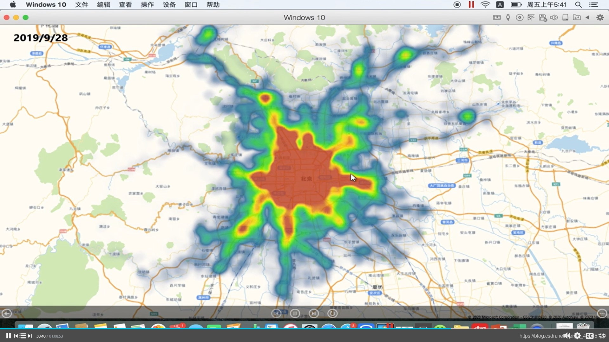The width and height of the screenshot is (609, 342).
Task: Open the 设备 menu
Action: pyautogui.click(x=169, y=4)
